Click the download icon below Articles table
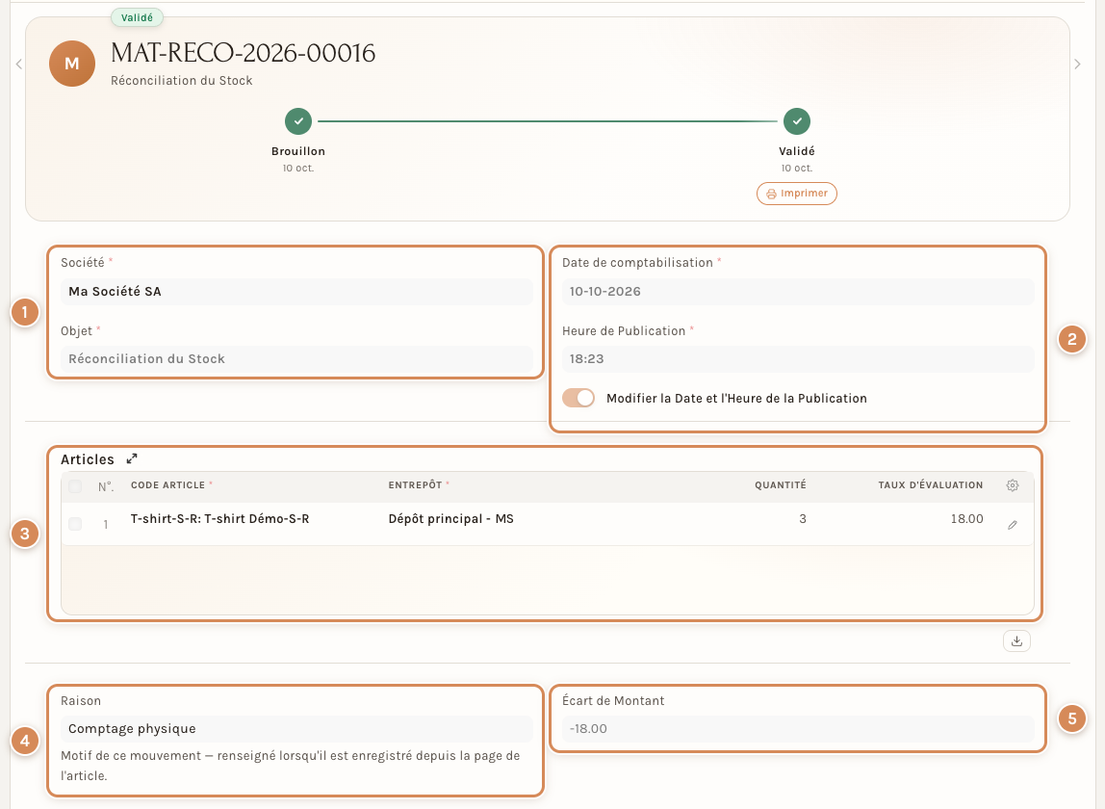This screenshot has width=1105, height=809. tap(1016, 641)
